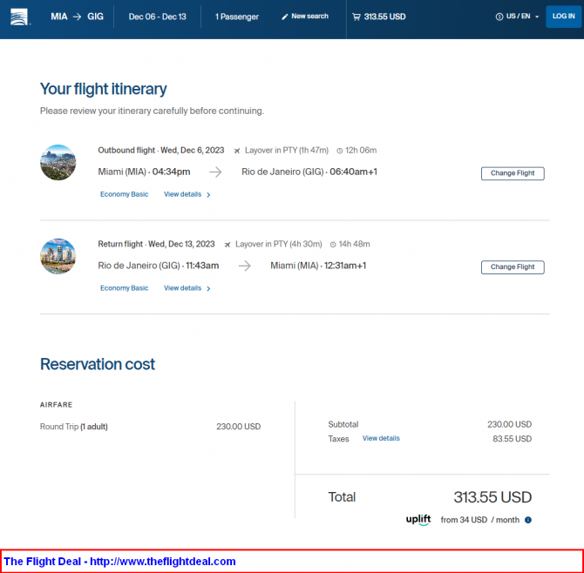584x573 pixels.
Task: Click the outbound duration clock icon
Action: [x=339, y=151]
